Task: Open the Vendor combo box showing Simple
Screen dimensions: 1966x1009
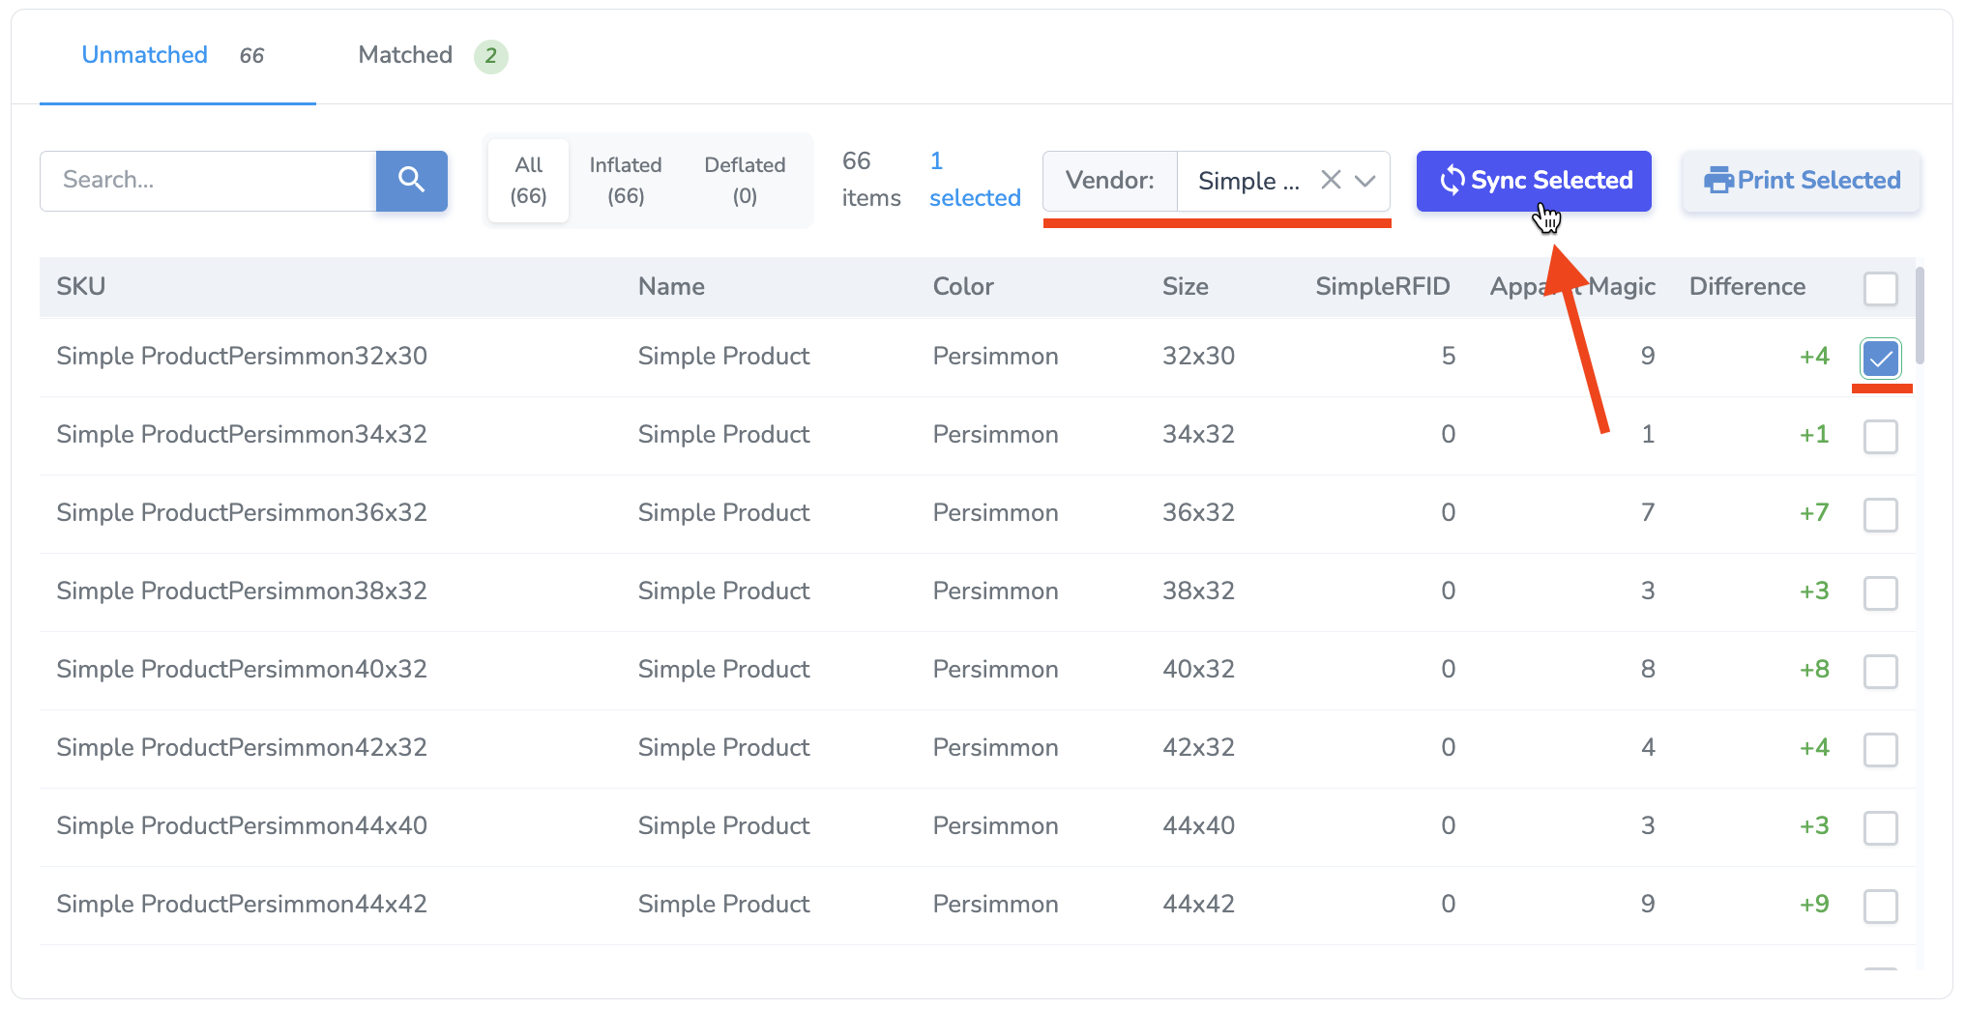Action: click(x=1247, y=181)
